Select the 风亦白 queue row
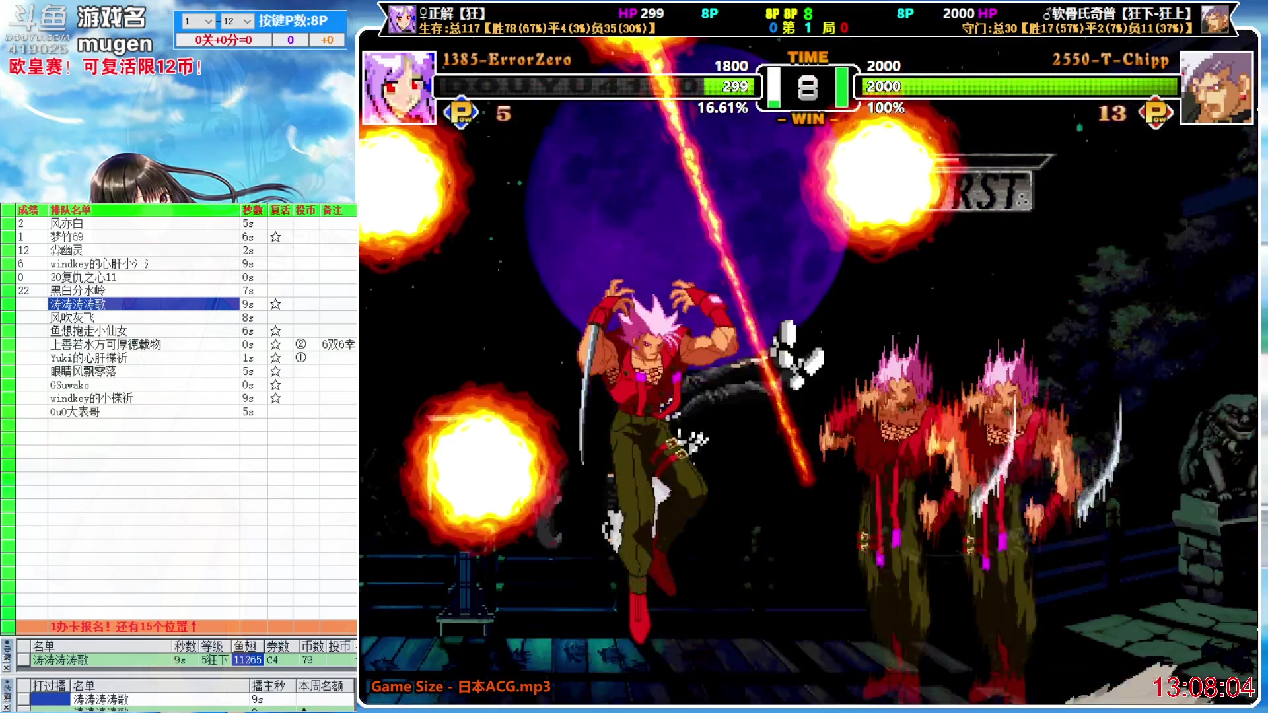1268x713 pixels. [x=186, y=224]
